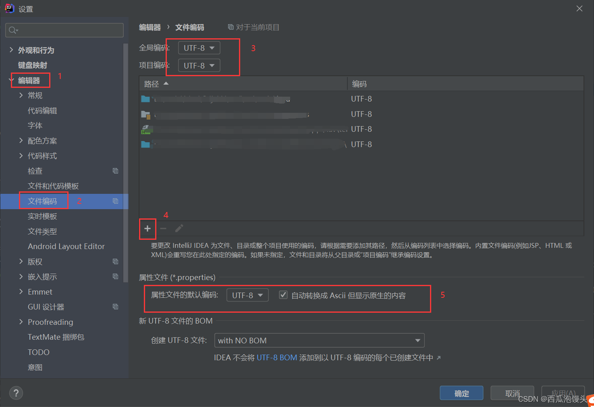Open the 创建 UTF-8 文件 with NO BOM dropdown

pos(319,341)
